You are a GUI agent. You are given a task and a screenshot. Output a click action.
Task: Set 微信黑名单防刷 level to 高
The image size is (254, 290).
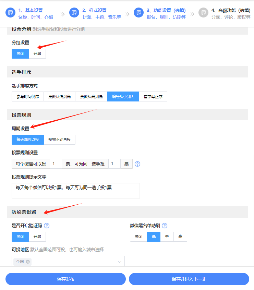point(180,237)
